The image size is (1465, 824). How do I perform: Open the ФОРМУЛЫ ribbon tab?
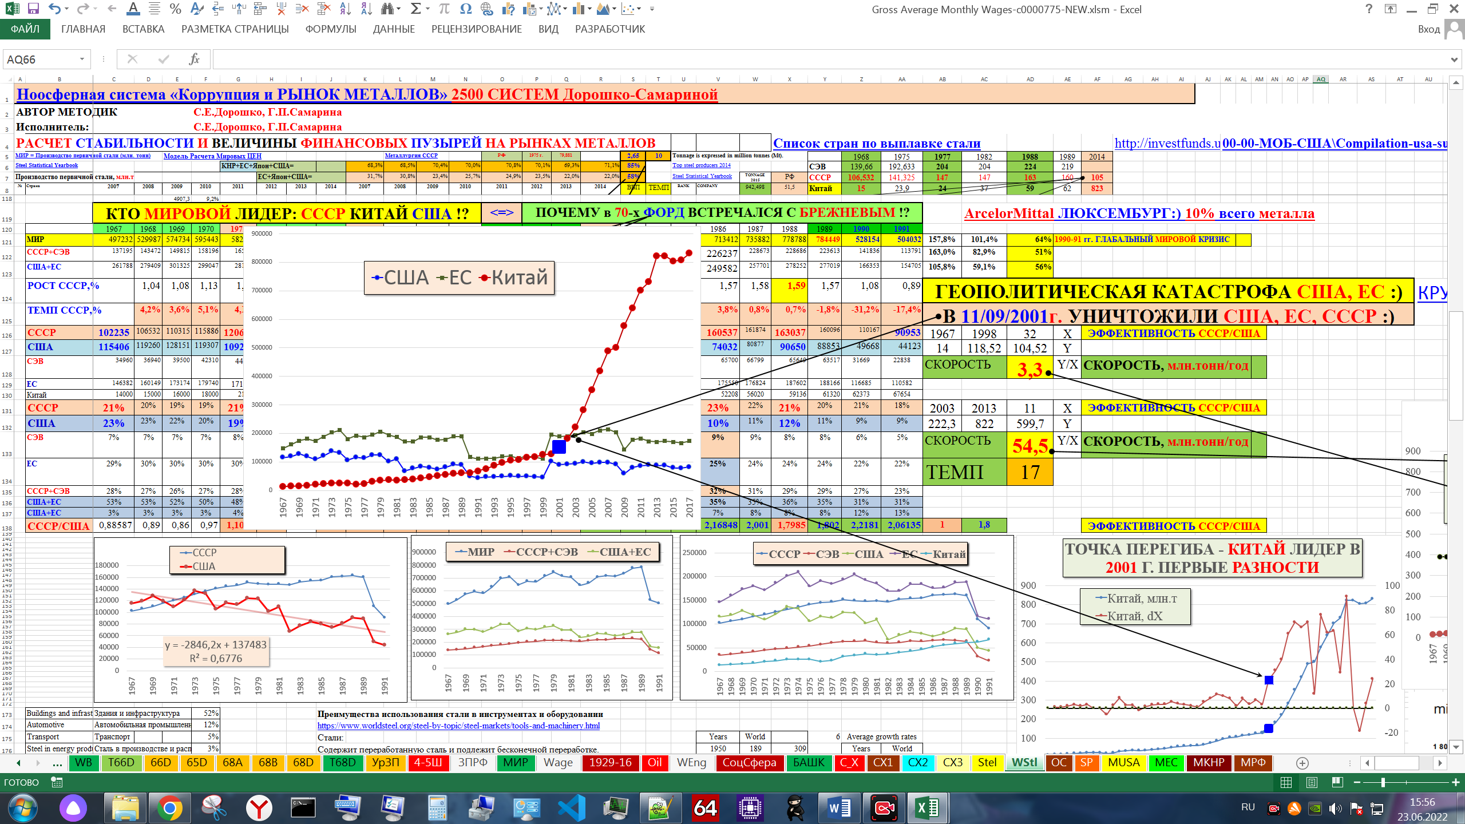[x=330, y=29]
